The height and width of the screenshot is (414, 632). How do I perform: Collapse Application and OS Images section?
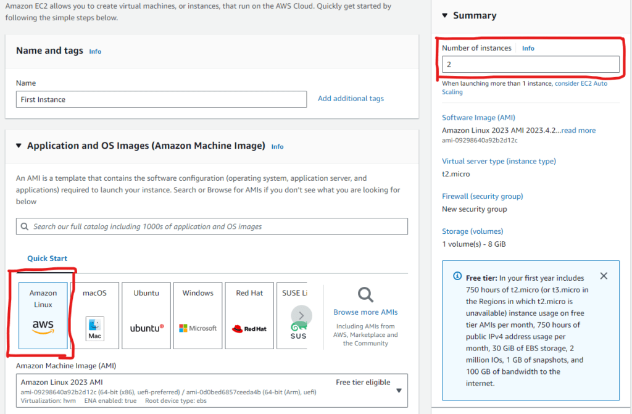(19, 146)
